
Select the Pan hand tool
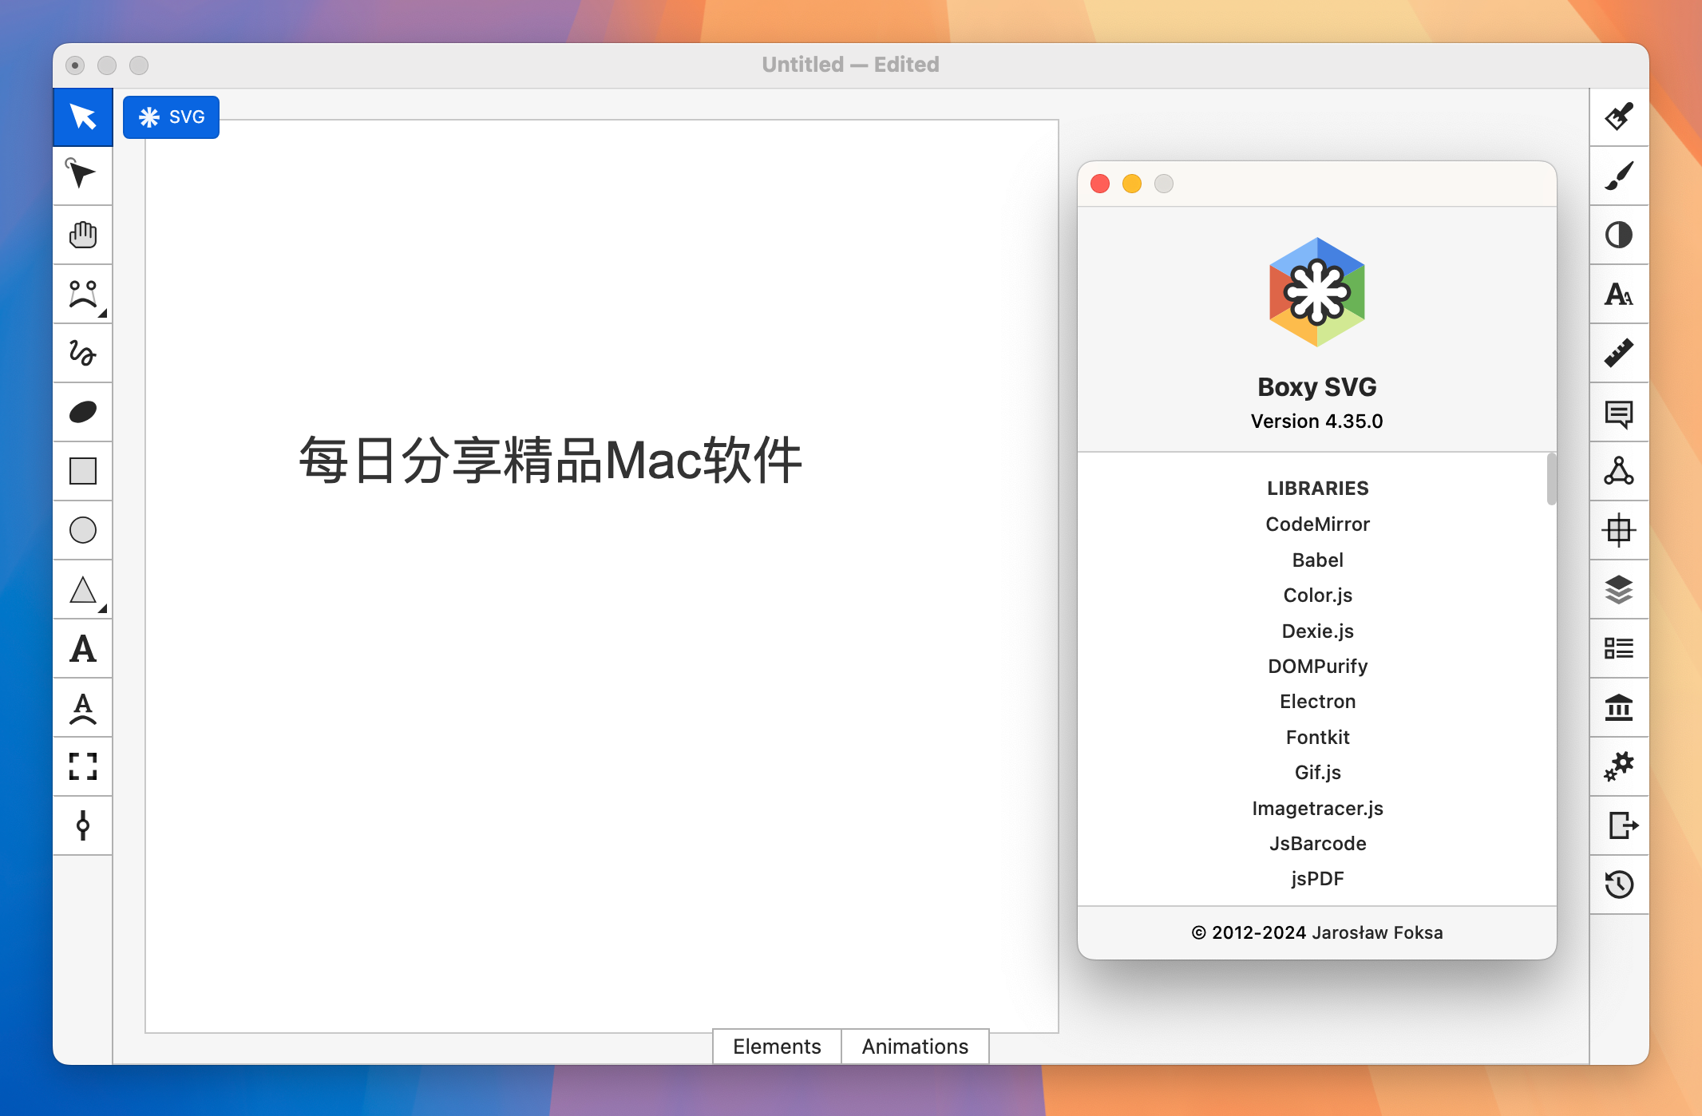click(x=83, y=235)
